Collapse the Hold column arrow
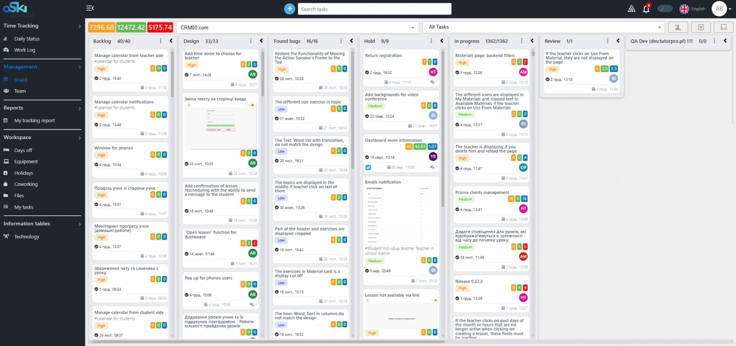 click(x=442, y=41)
